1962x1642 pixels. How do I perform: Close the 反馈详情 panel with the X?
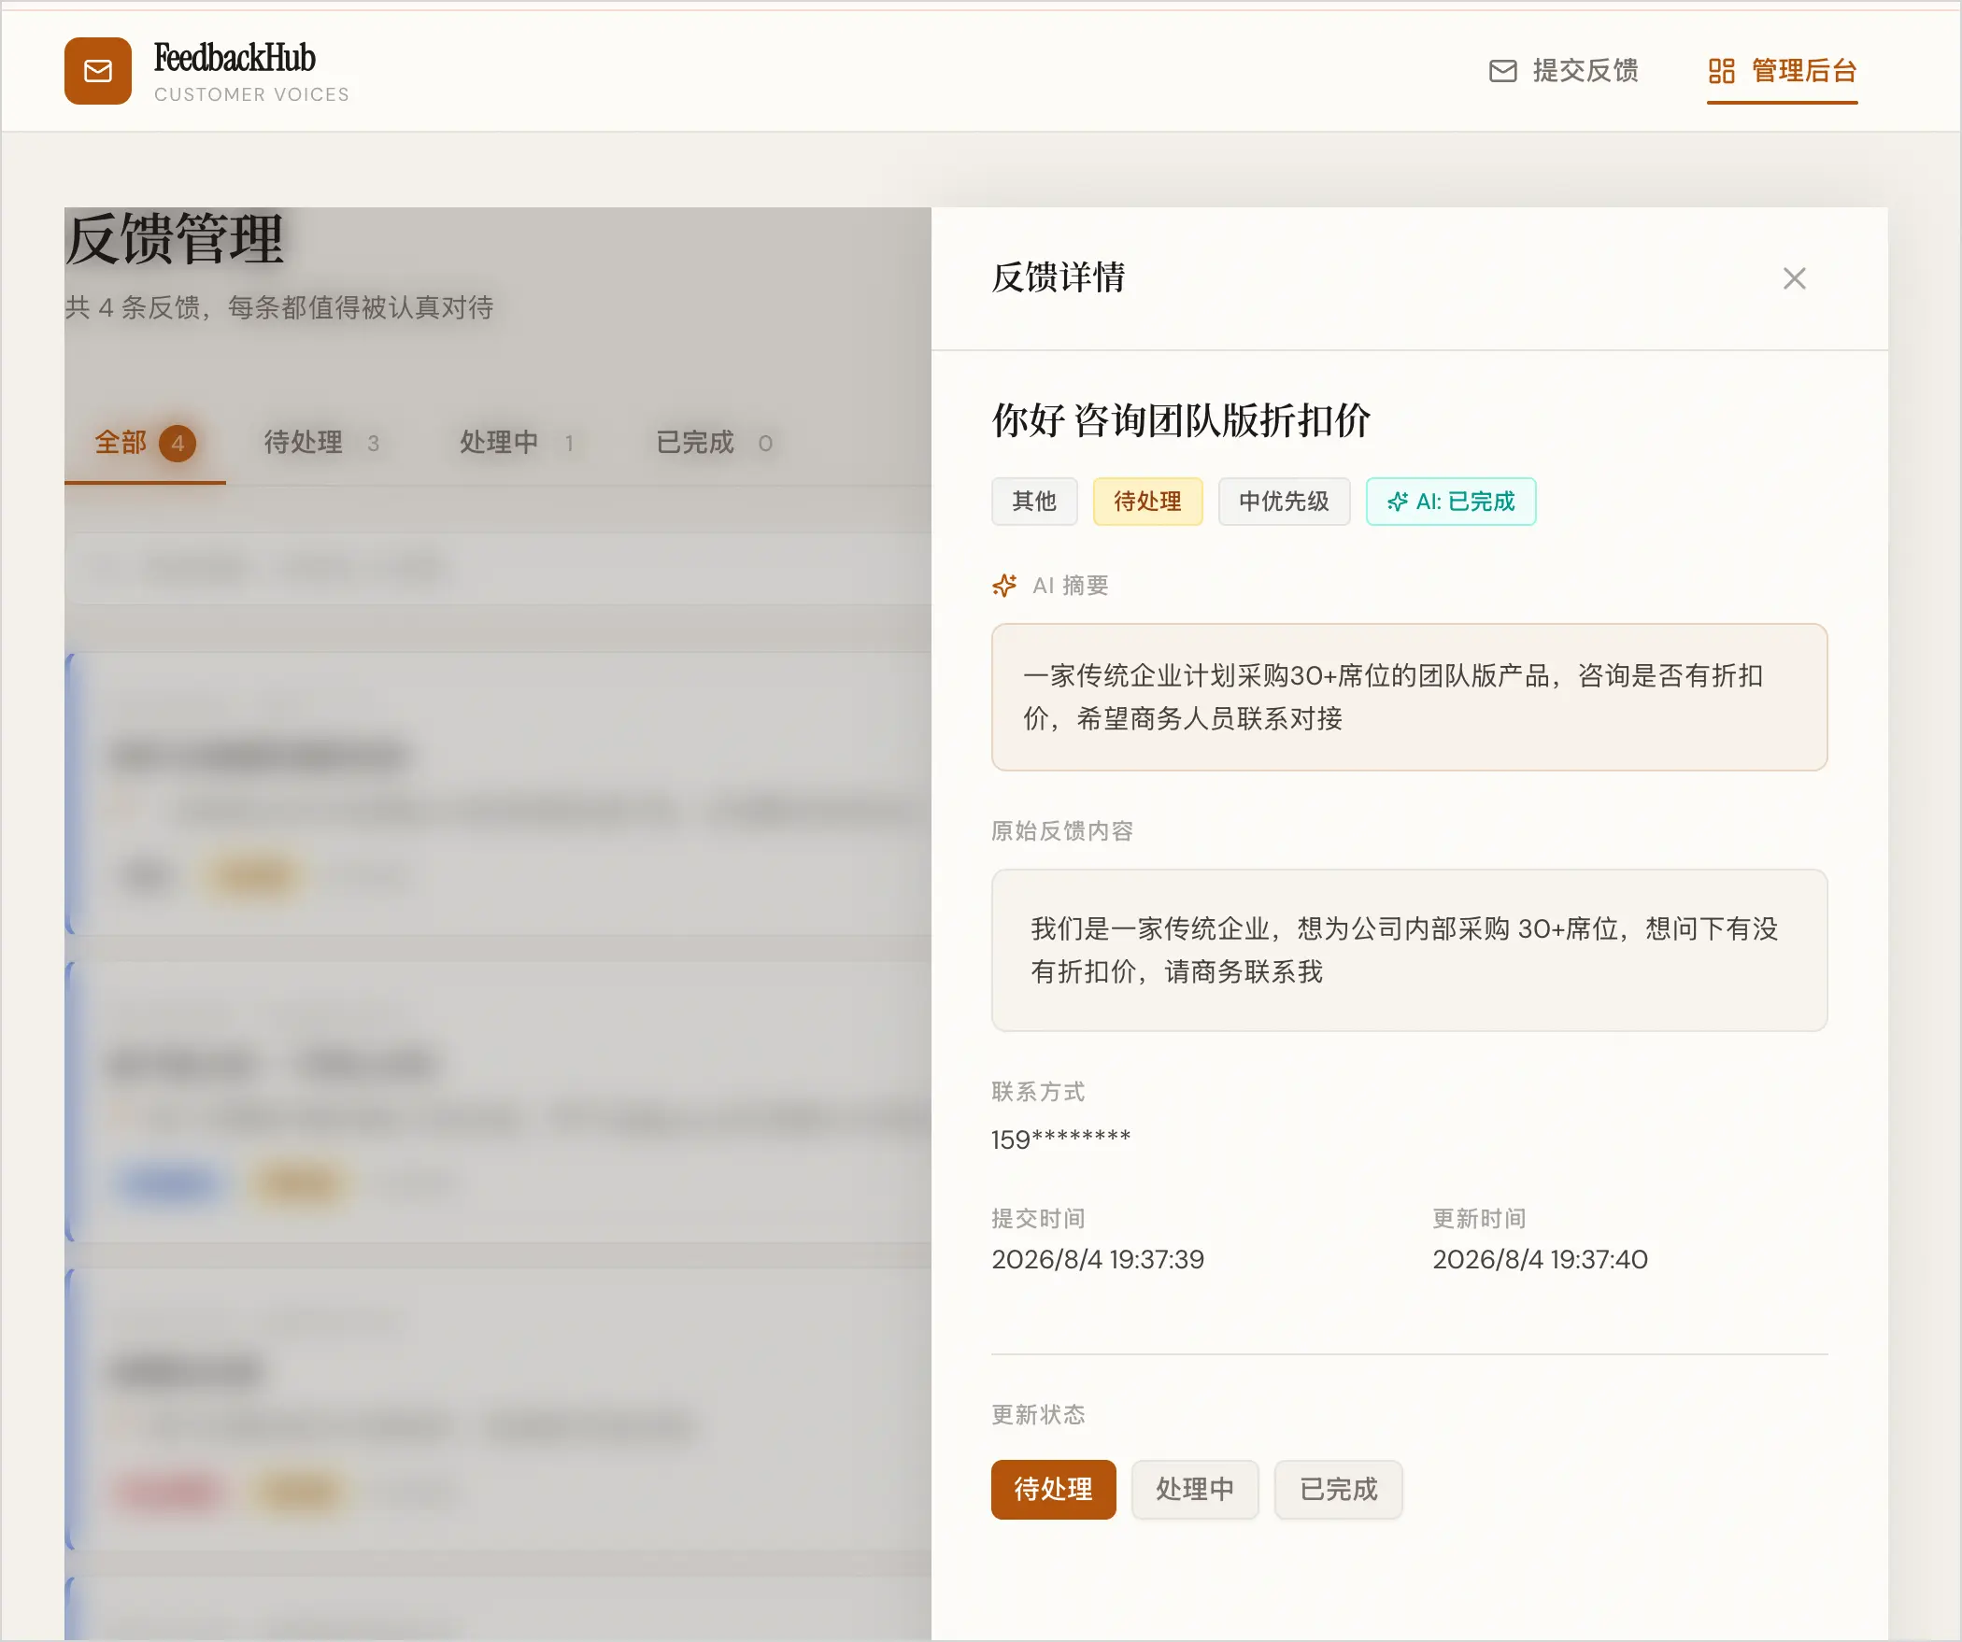pyautogui.click(x=1794, y=278)
